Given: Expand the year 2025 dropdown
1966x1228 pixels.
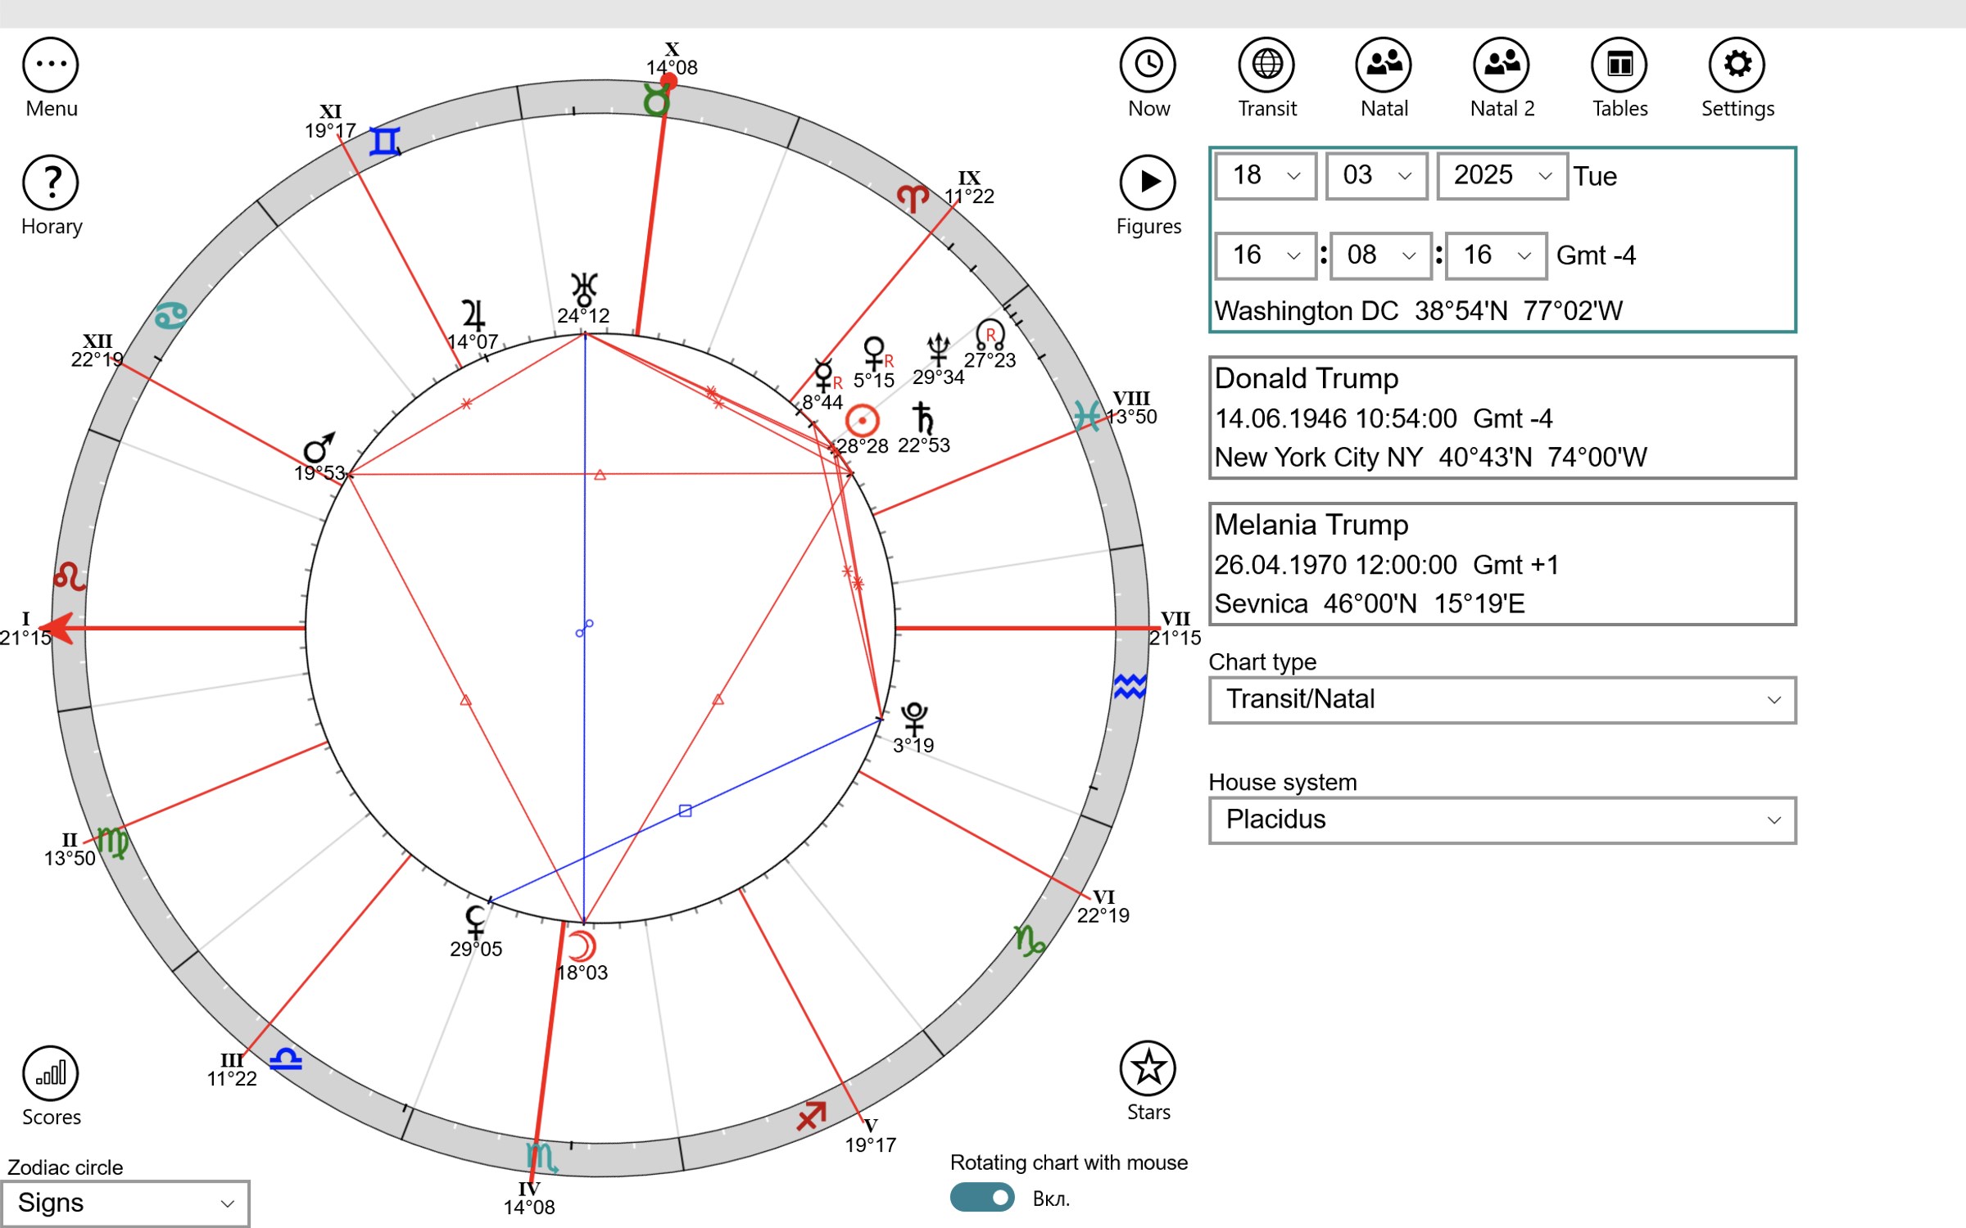Looking at the screenshot, I should pyautogui.click(x=1501, y=175).
